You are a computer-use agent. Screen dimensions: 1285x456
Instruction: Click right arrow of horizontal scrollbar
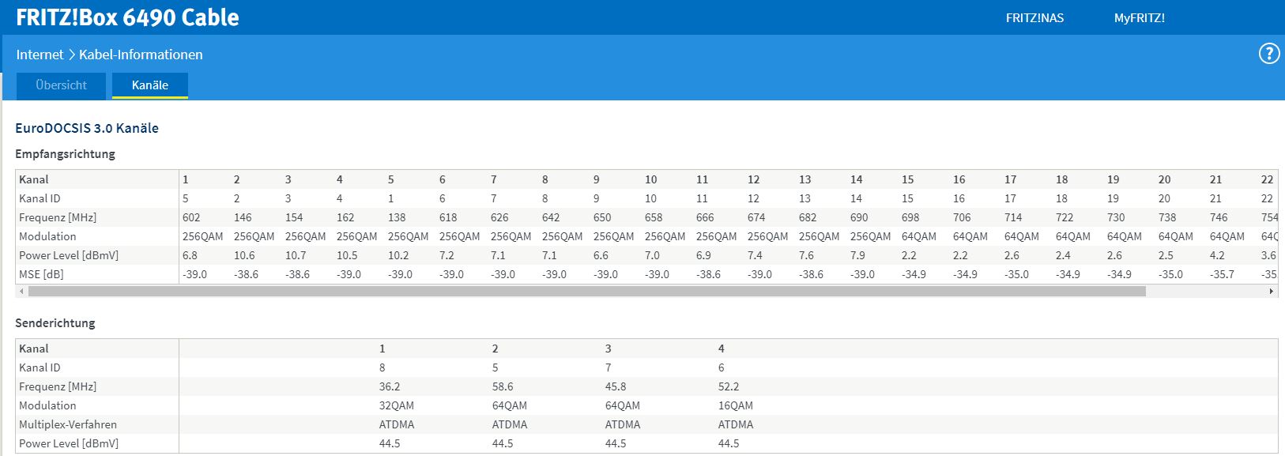point(1271,292)
